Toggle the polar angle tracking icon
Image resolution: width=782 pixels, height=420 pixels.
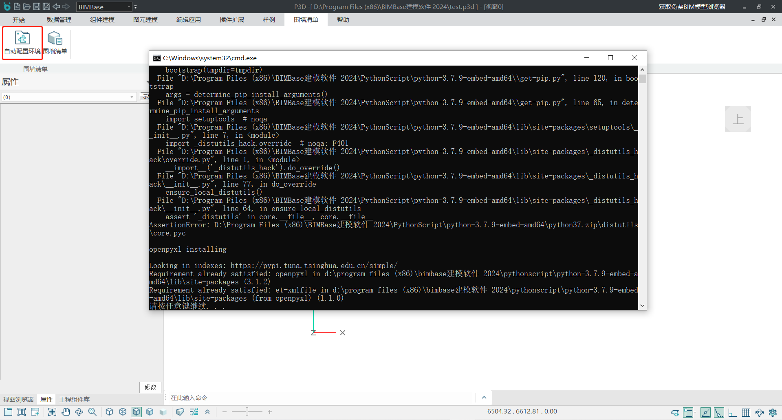tap(719, 413)
